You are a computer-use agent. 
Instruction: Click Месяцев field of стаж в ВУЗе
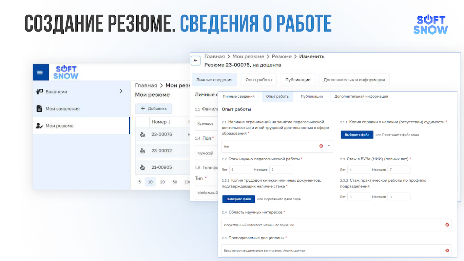tap(399, 170)
